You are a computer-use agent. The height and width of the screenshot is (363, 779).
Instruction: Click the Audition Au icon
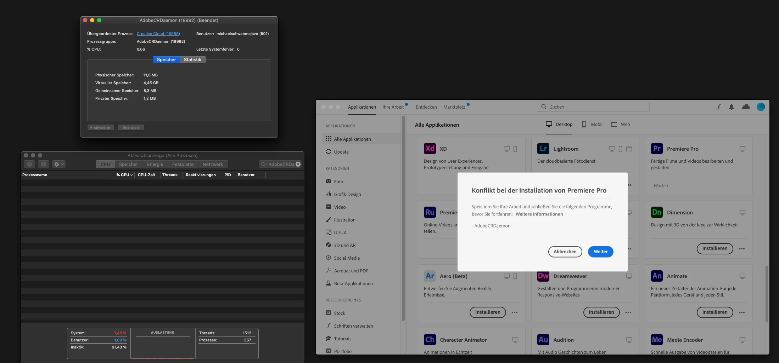click(x=543, y=340)
